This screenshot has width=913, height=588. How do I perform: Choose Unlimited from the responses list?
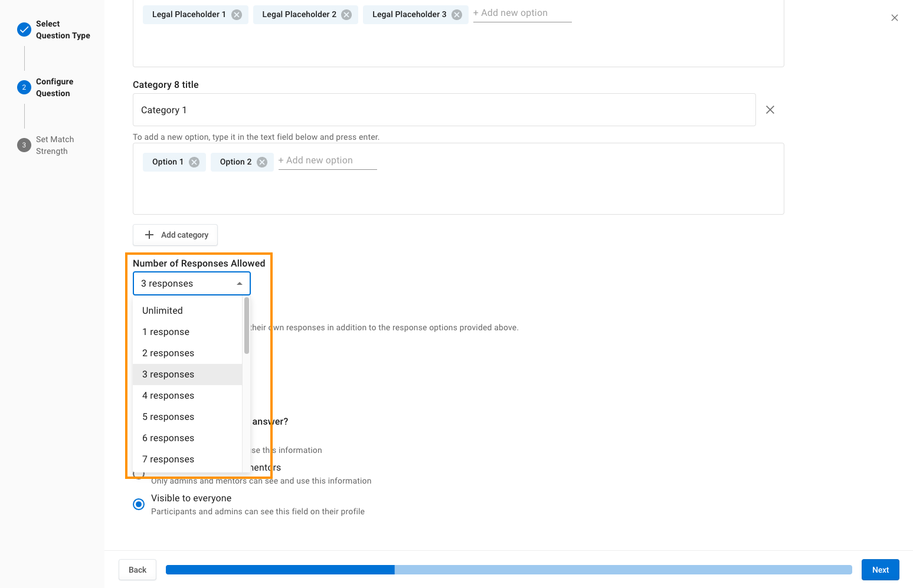pos(162,311)
